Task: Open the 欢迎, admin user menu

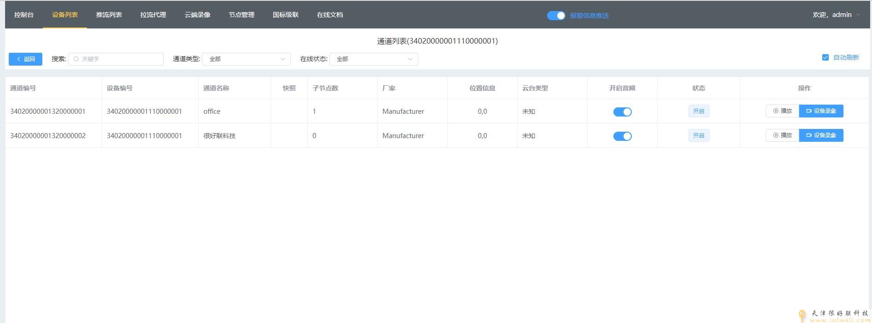Action: point(836,15)
